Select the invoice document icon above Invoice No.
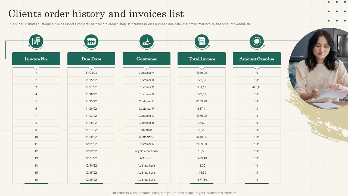 tap(36, 41)
